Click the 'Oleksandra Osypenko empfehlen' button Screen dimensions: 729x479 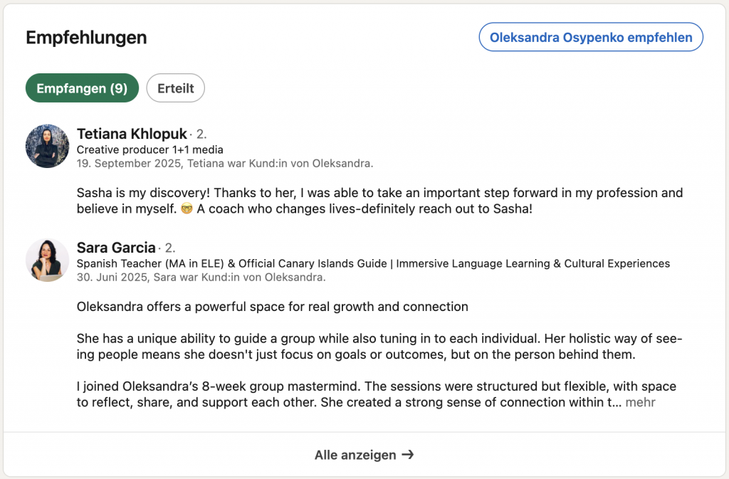pos(591,38)
